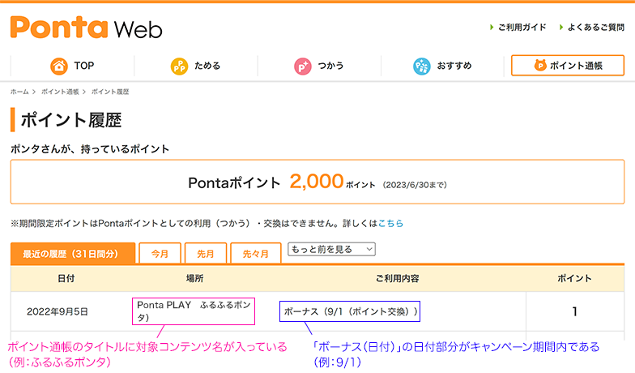
Task: Open the ためる navigation item
Action: [x=196, y=66]
